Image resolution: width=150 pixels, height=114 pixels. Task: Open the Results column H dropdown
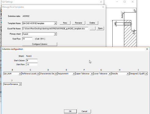(x=120, y=74)
